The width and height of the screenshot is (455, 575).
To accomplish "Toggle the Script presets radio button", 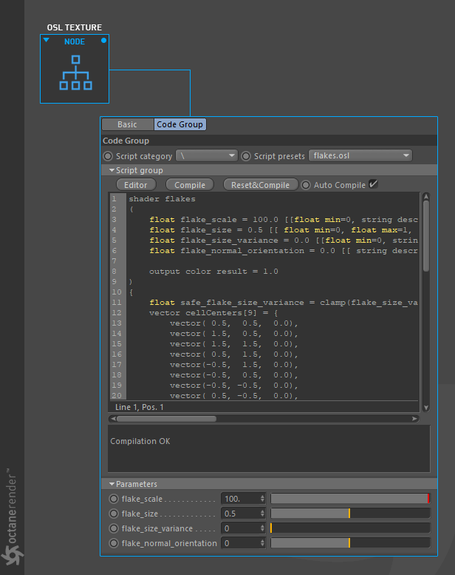I will pos(247,156).
